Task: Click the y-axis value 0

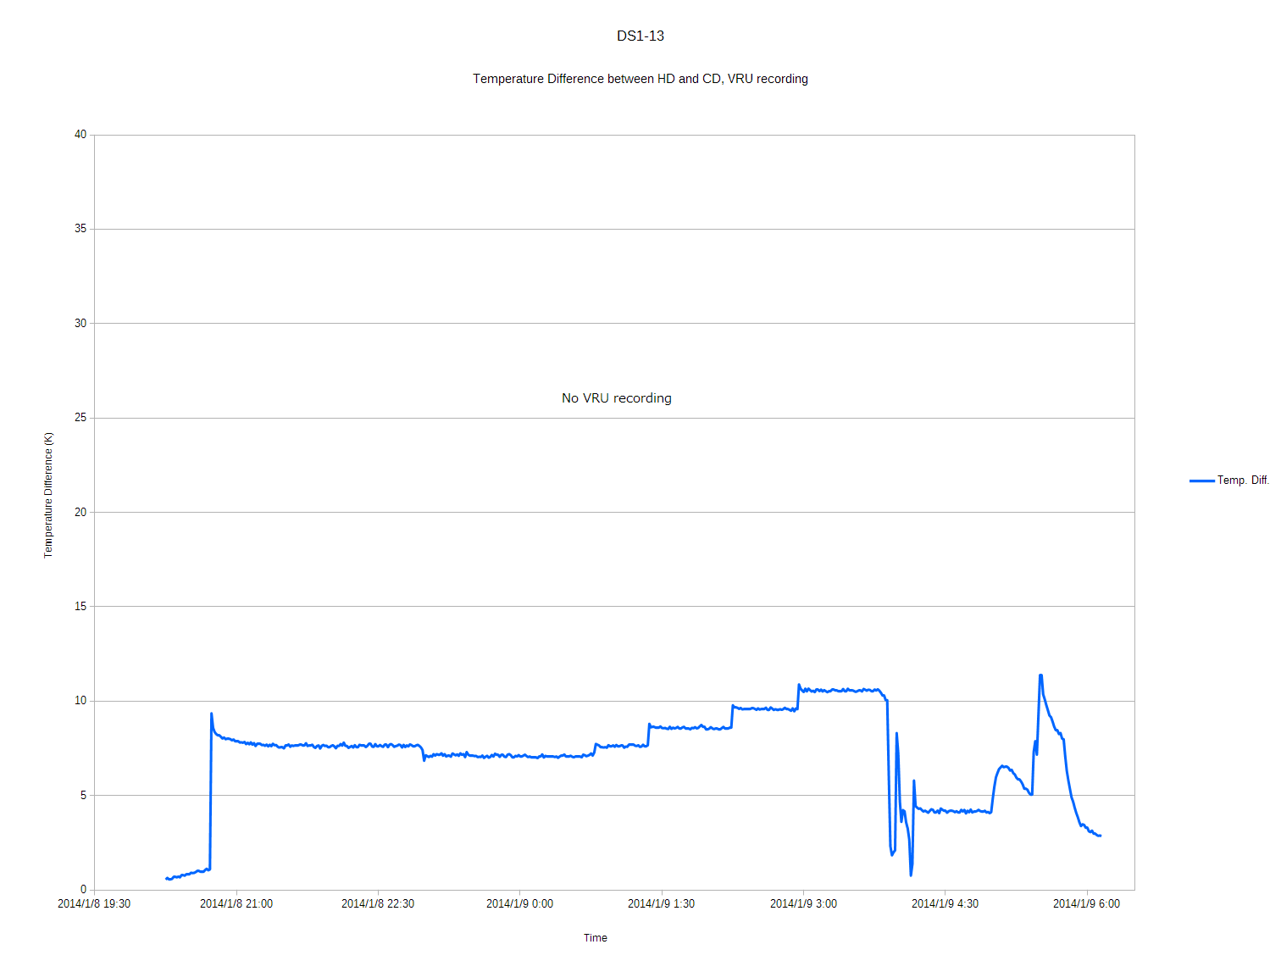Action: tap(83, 890)
